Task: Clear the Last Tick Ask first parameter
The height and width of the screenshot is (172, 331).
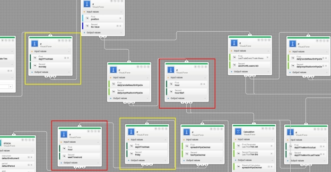Action: (x=271, y=146)
